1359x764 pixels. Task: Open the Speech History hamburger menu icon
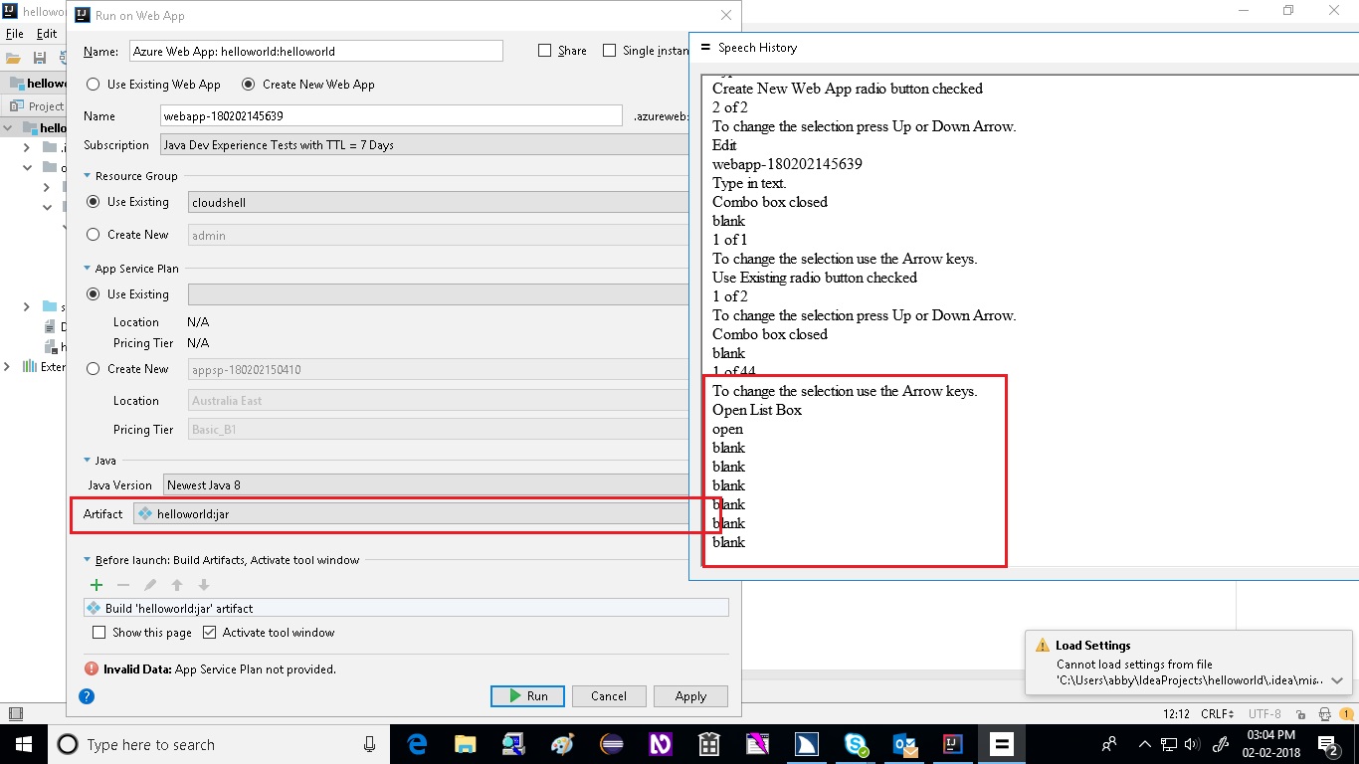coord(704,47)
